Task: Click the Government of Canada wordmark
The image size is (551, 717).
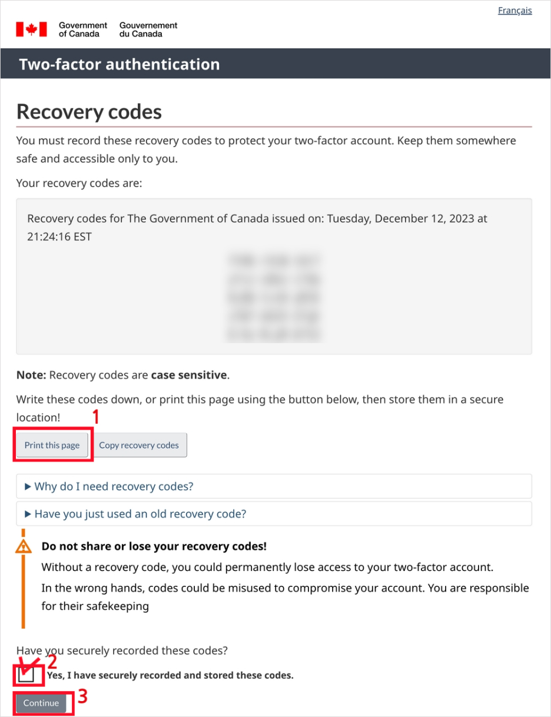Action: 82,29
